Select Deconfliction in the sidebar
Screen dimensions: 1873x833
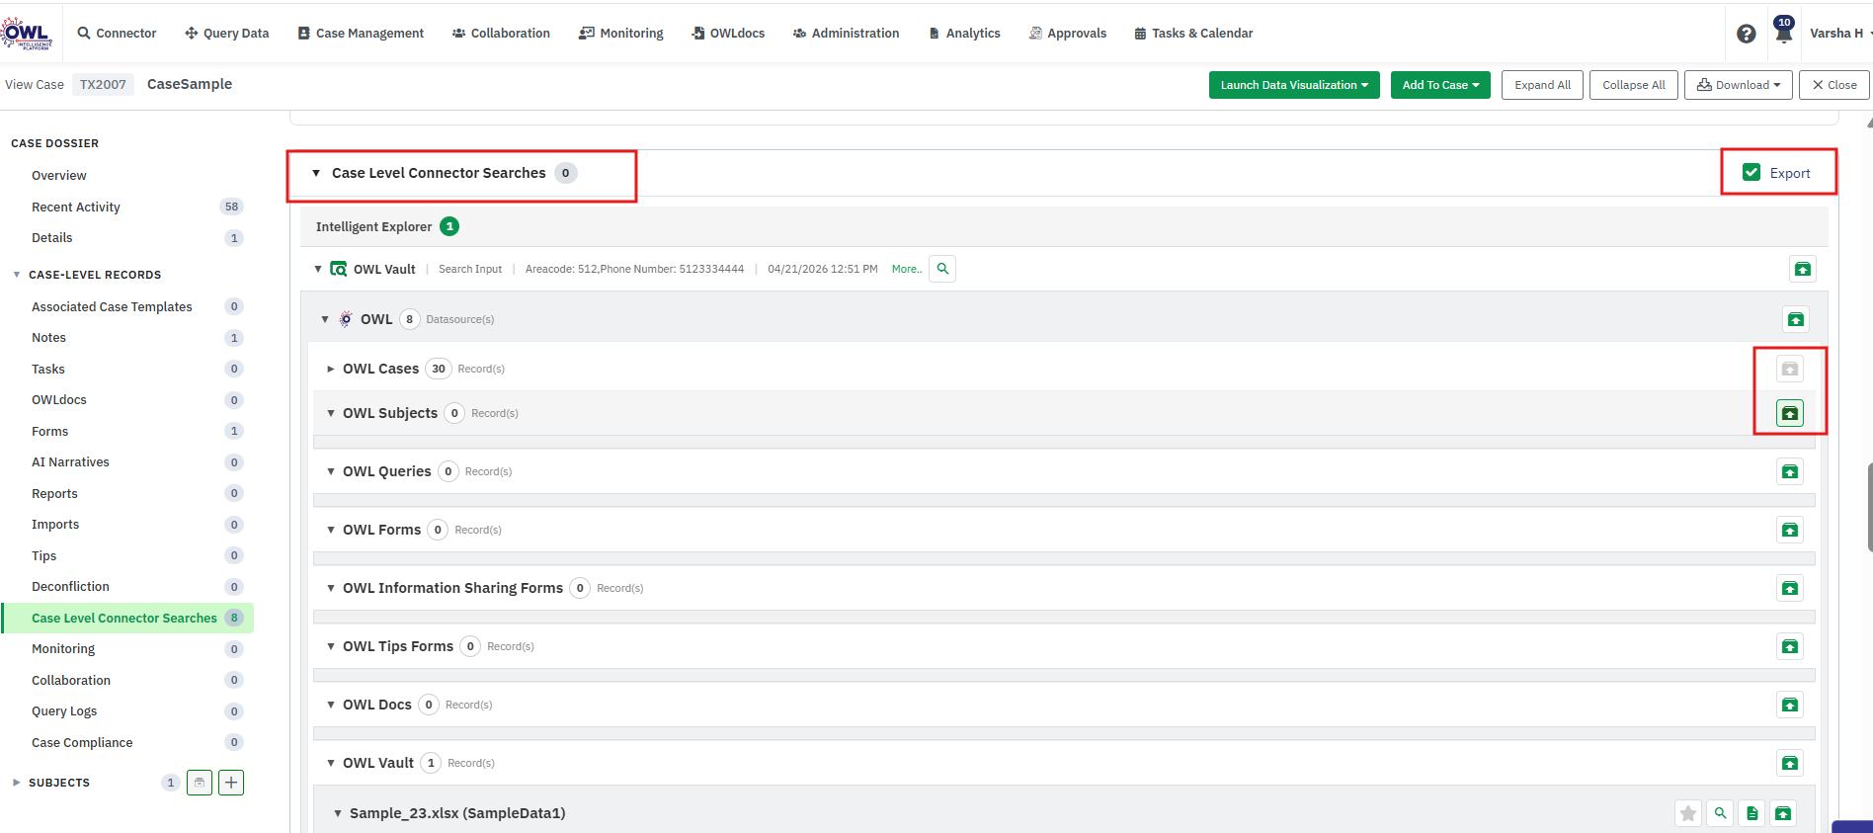point(70,586)
